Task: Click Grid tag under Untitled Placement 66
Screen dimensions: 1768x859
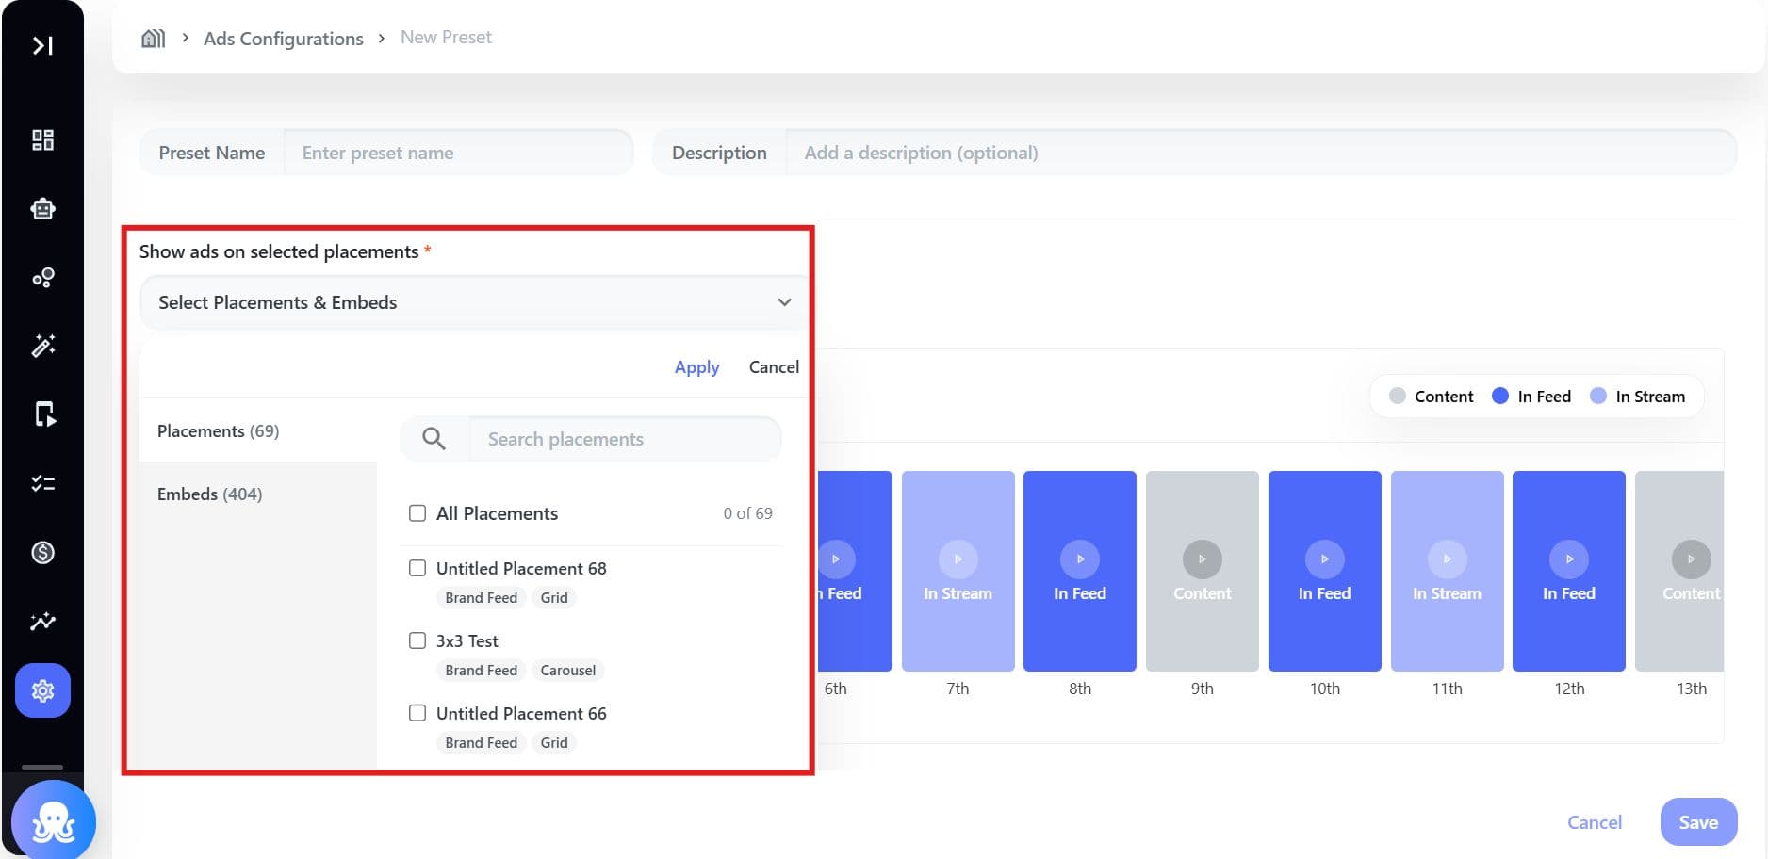Action: [x=554, y=743]
